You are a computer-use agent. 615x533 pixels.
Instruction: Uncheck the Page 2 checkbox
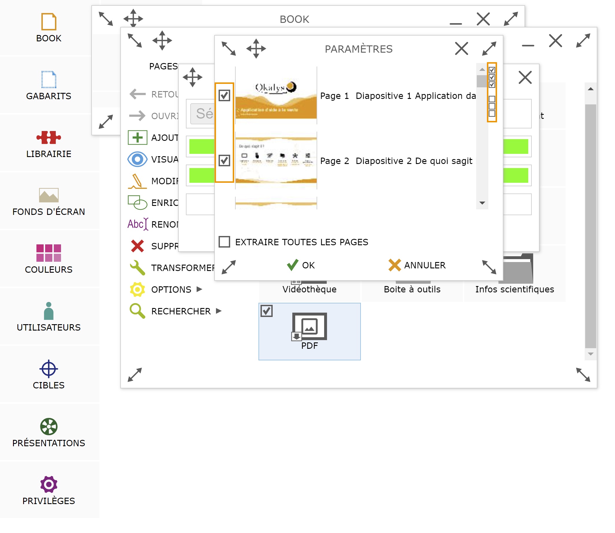[x=225, y=161]
